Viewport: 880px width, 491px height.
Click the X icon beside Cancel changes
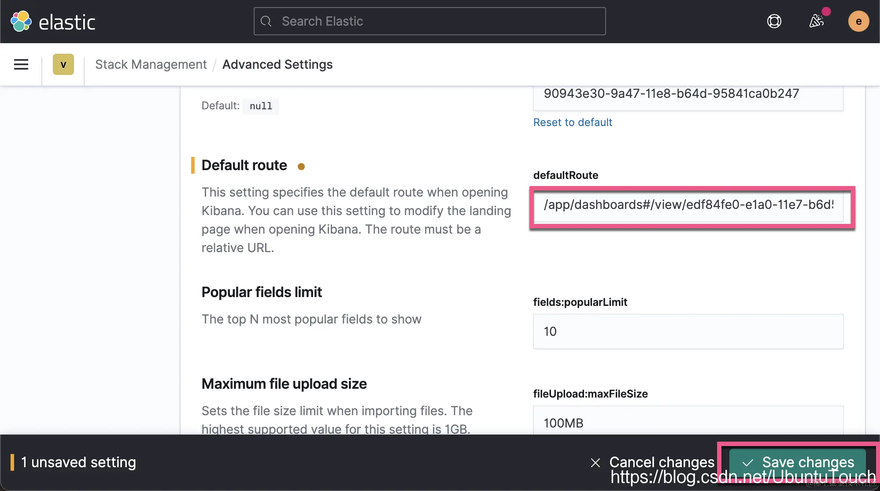coord(595,462)
